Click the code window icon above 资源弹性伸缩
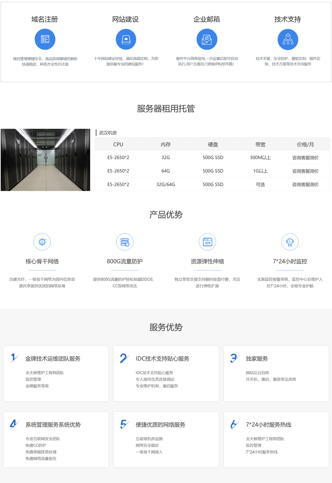This screenshot has height=483, width=332. 207,242
